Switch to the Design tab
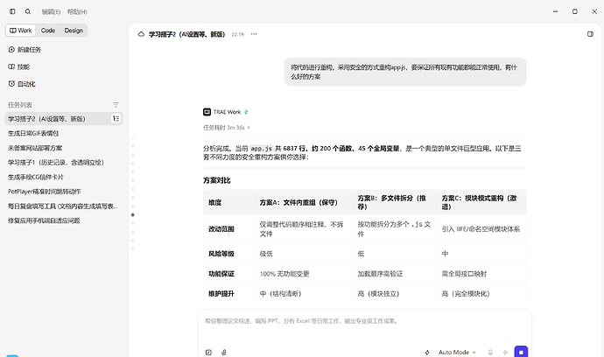Image resolution: width=604 pixels, height=357 pixels. pyautogui.click(x=74, y=31)
